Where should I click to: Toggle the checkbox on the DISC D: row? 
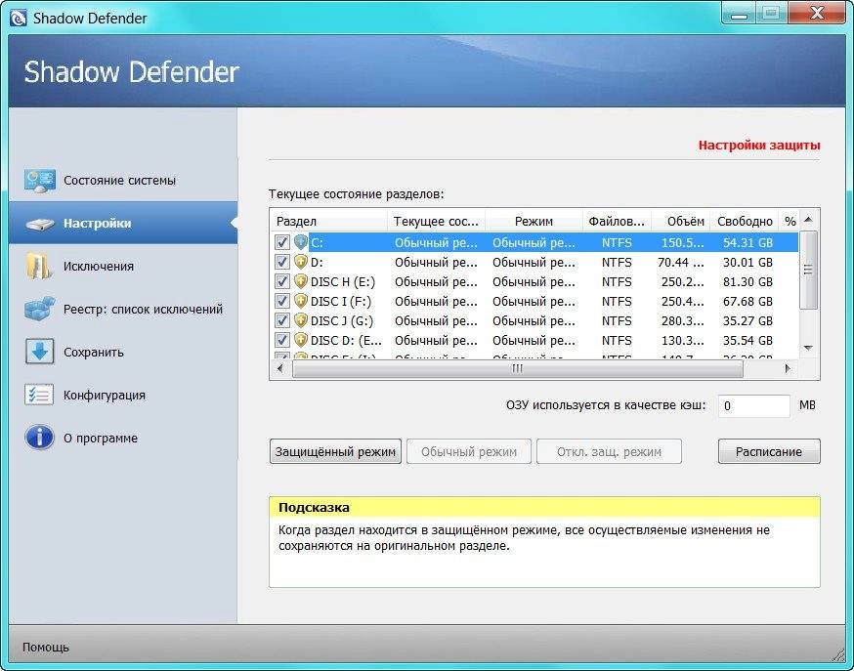(x=281, y=340)
